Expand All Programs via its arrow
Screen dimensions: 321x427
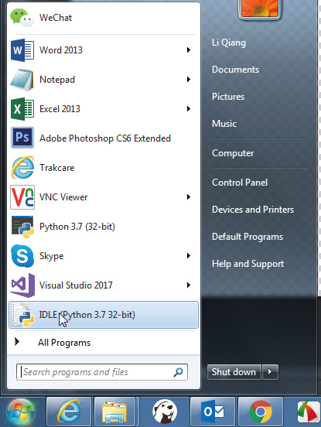pos(17,342)
